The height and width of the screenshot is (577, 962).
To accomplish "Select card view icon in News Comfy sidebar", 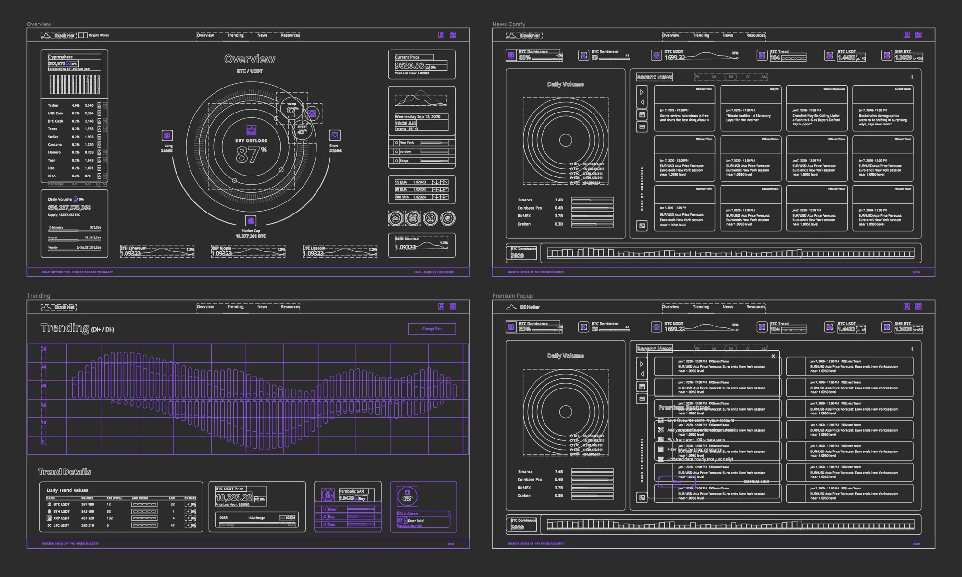I will pyautogui.click(x=642, y=114).
